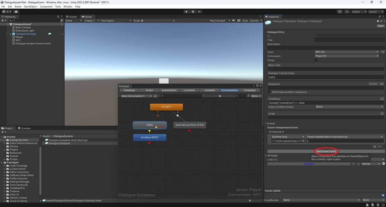Open the Tools menu
386x207 pixels.
click(58, 6)
